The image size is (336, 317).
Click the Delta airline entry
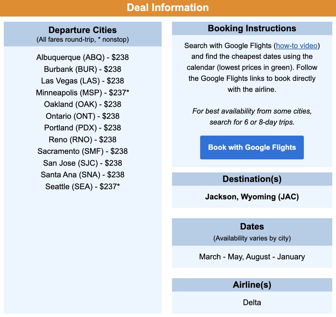coord(252,302)
